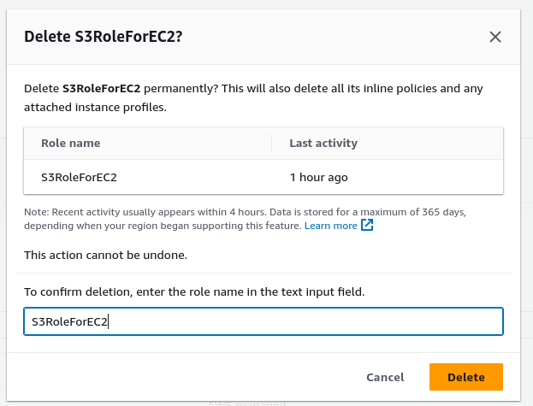Confirm with the orange Delete button
Viewport: 533px width, 406px height.
466,377
